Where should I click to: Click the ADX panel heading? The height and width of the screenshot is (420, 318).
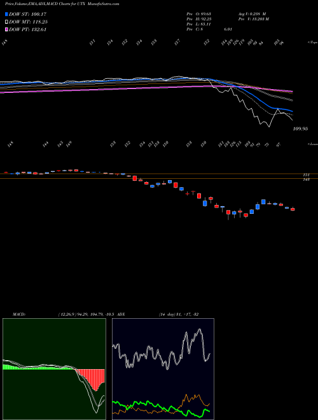tap(121, 314)
